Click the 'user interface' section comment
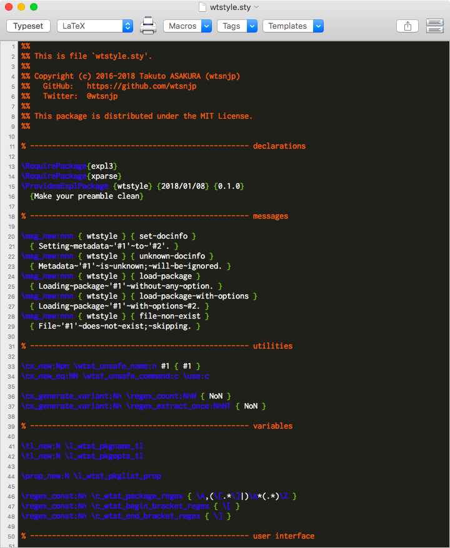This screenshot has height=548, width=450. click(284, 536)
